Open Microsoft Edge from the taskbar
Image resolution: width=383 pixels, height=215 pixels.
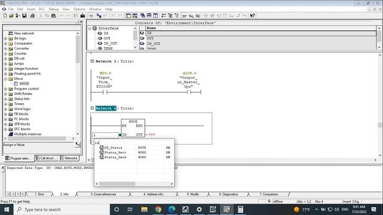tap(172, 210)
